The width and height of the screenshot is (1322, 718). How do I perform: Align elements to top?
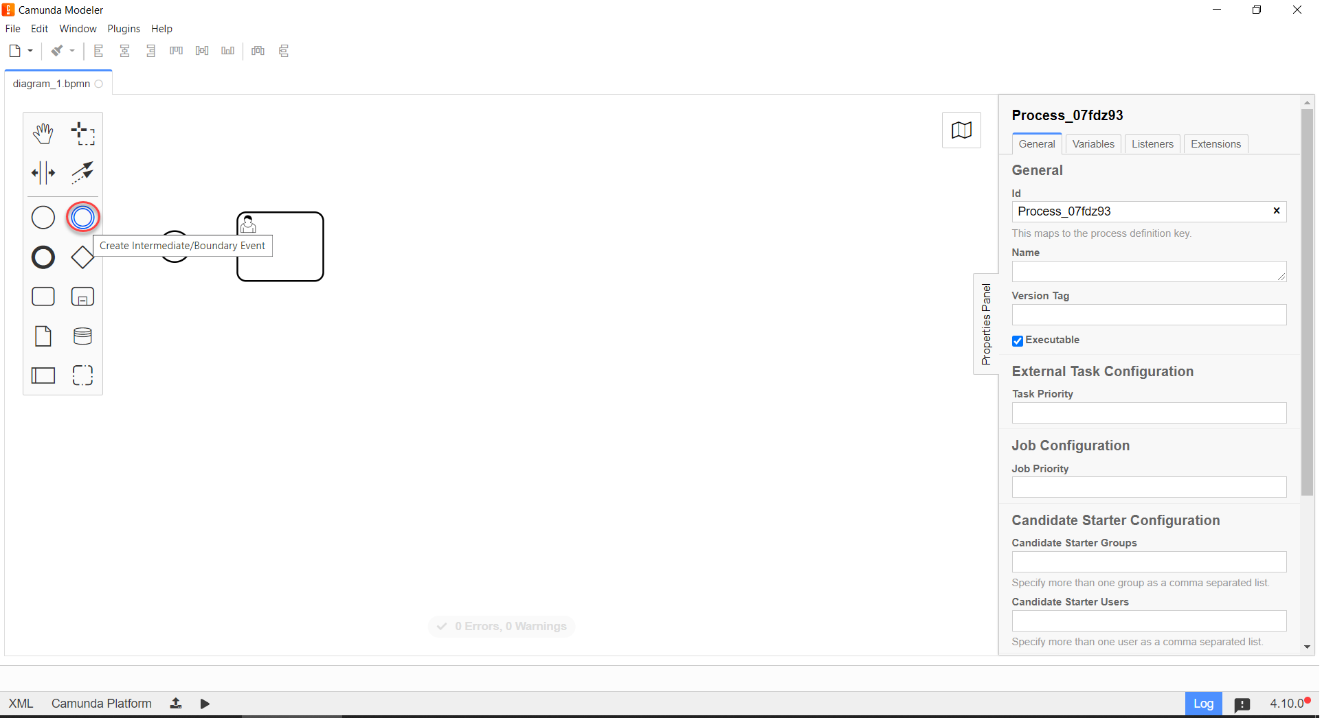tap(177, 51)
